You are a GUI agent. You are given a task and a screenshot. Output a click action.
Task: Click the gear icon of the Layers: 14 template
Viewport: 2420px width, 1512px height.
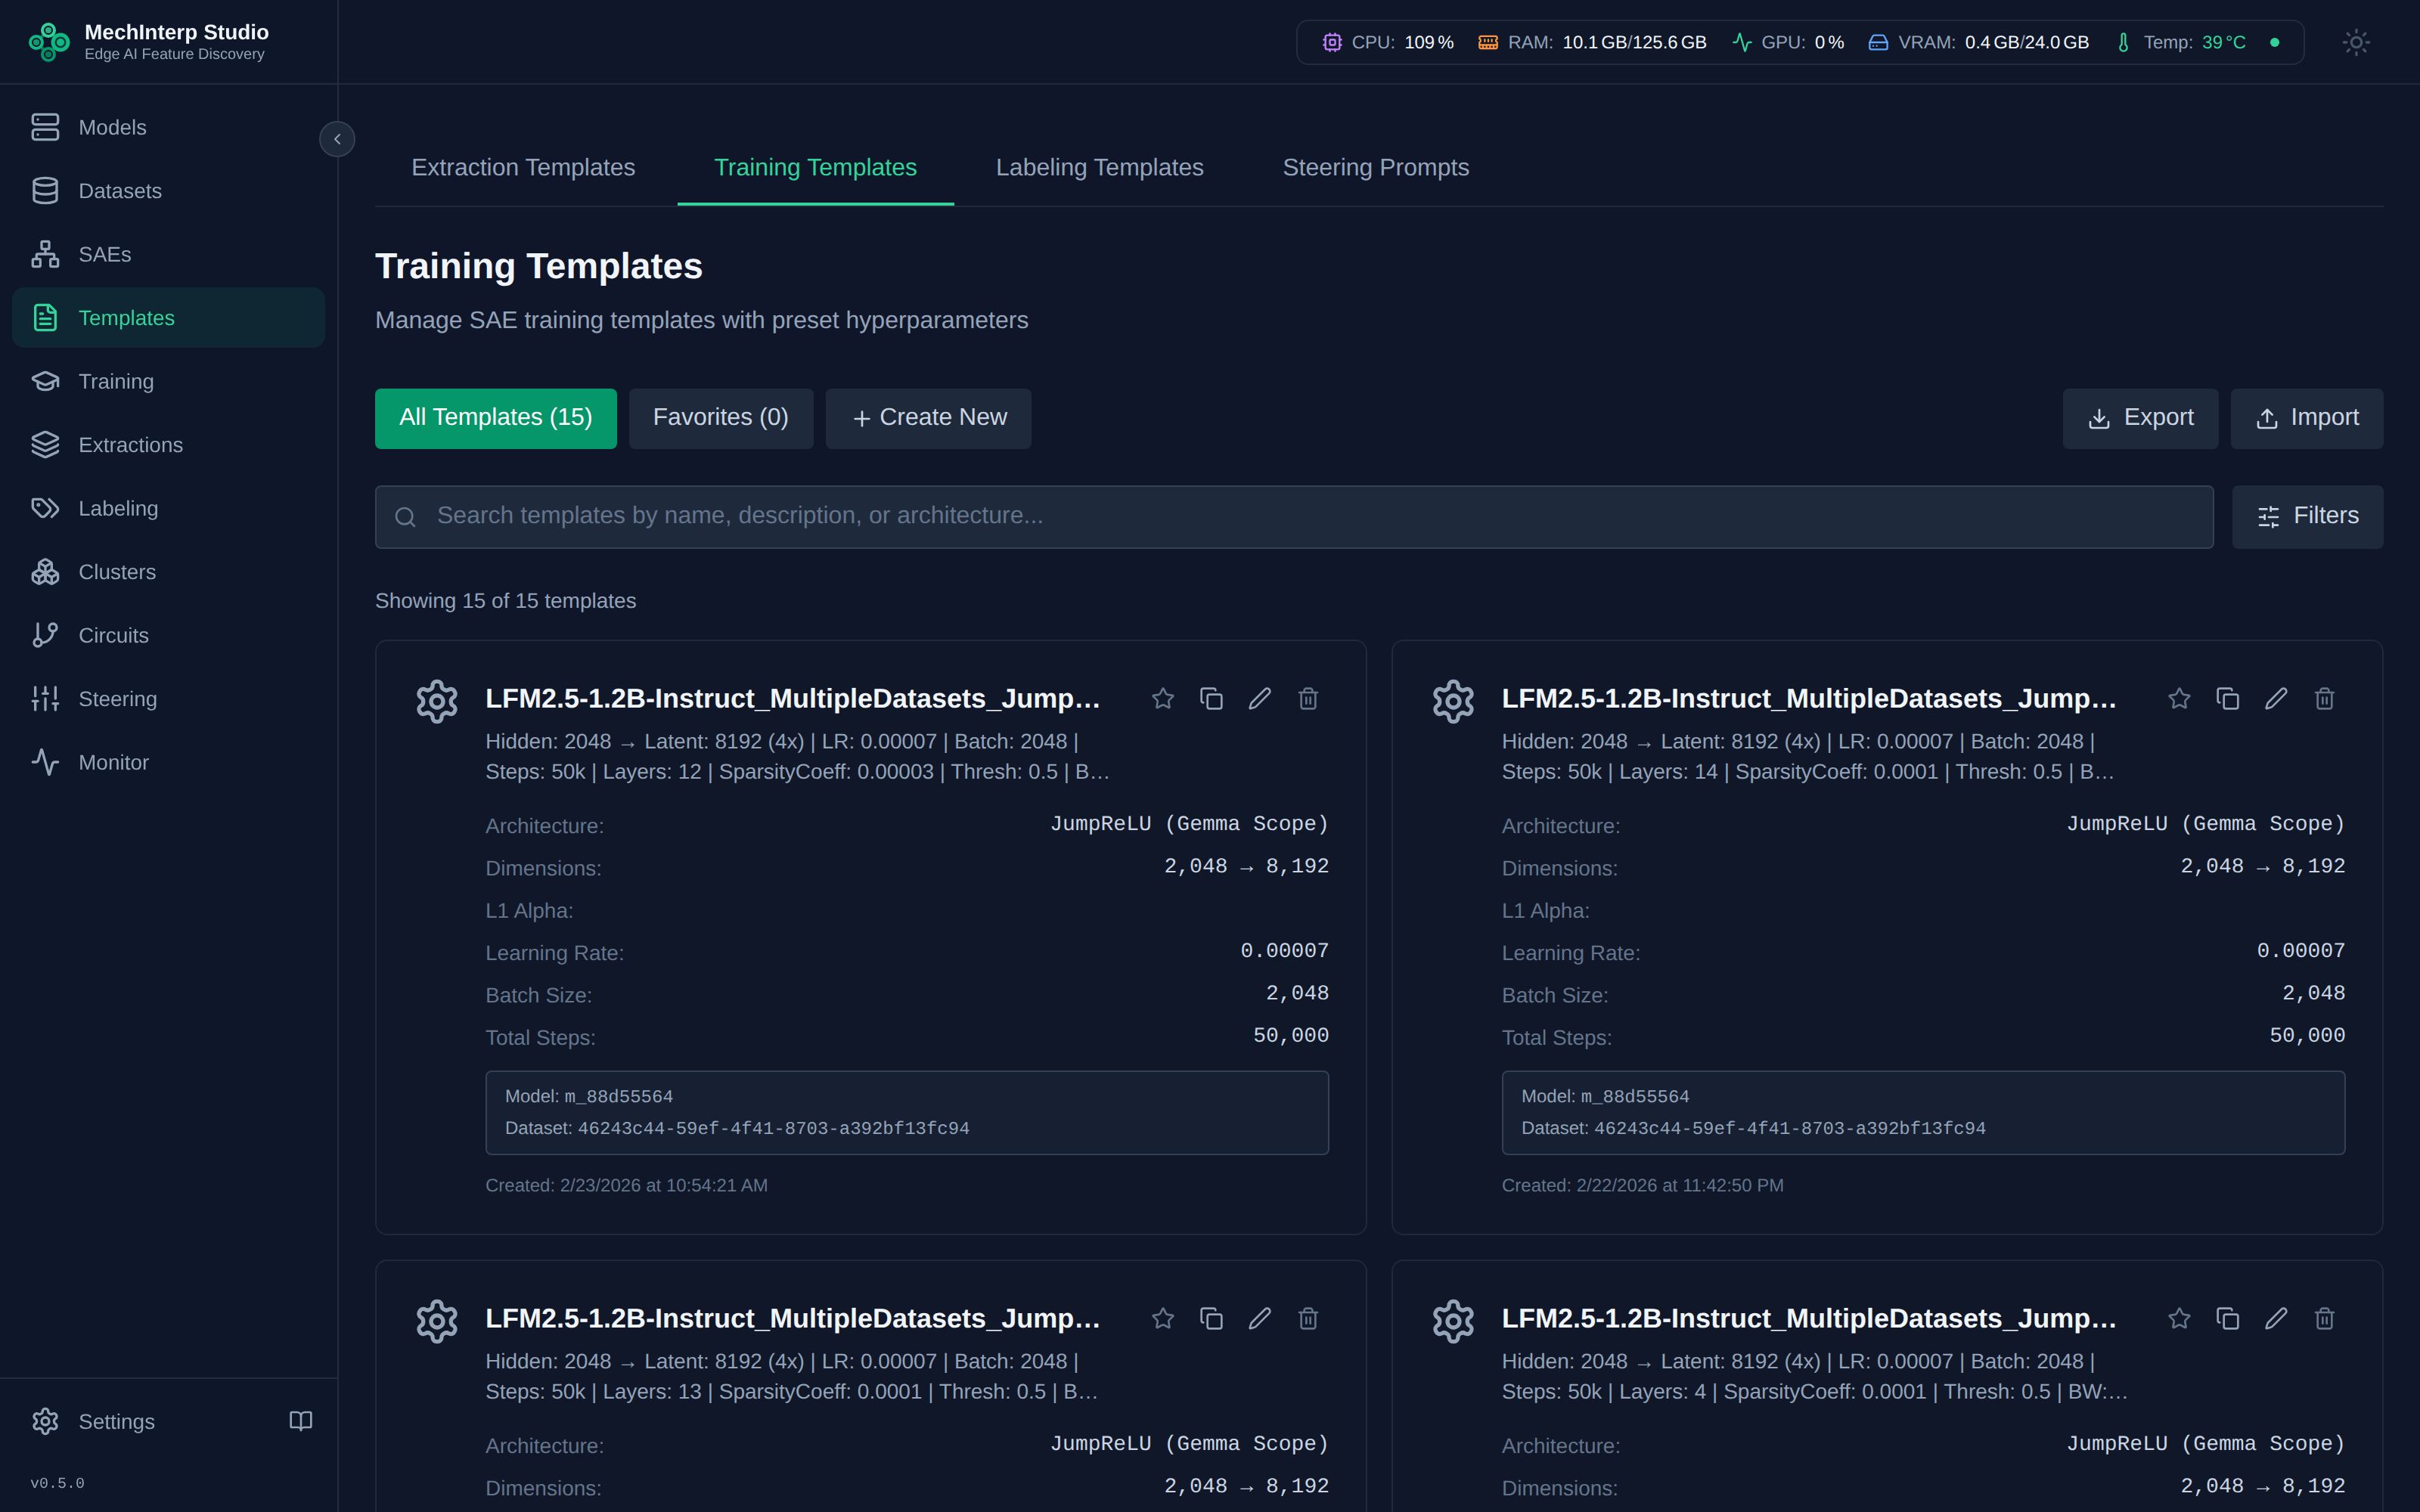coord(1453,701)
